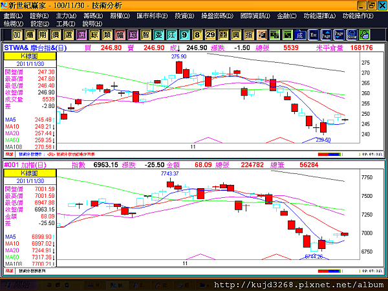Click MA5 245.46 in the STWA& panel
388x291 pixels.
tap(29, 120)
